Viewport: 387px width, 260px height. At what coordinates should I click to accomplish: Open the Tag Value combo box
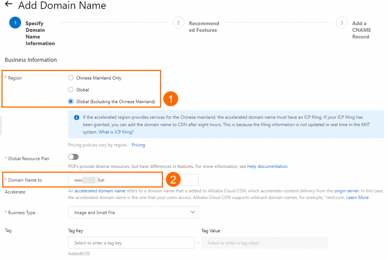(264, 243)
